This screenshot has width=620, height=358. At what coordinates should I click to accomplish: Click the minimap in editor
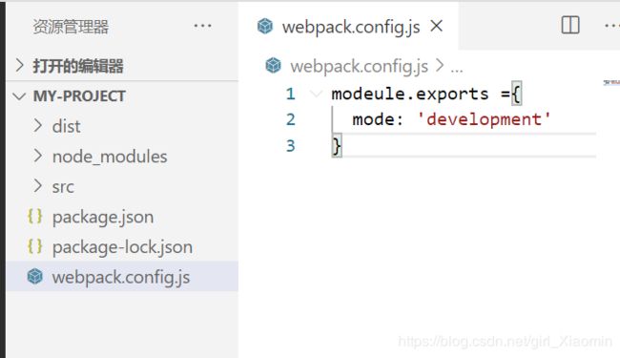click(x=611, y=82)
